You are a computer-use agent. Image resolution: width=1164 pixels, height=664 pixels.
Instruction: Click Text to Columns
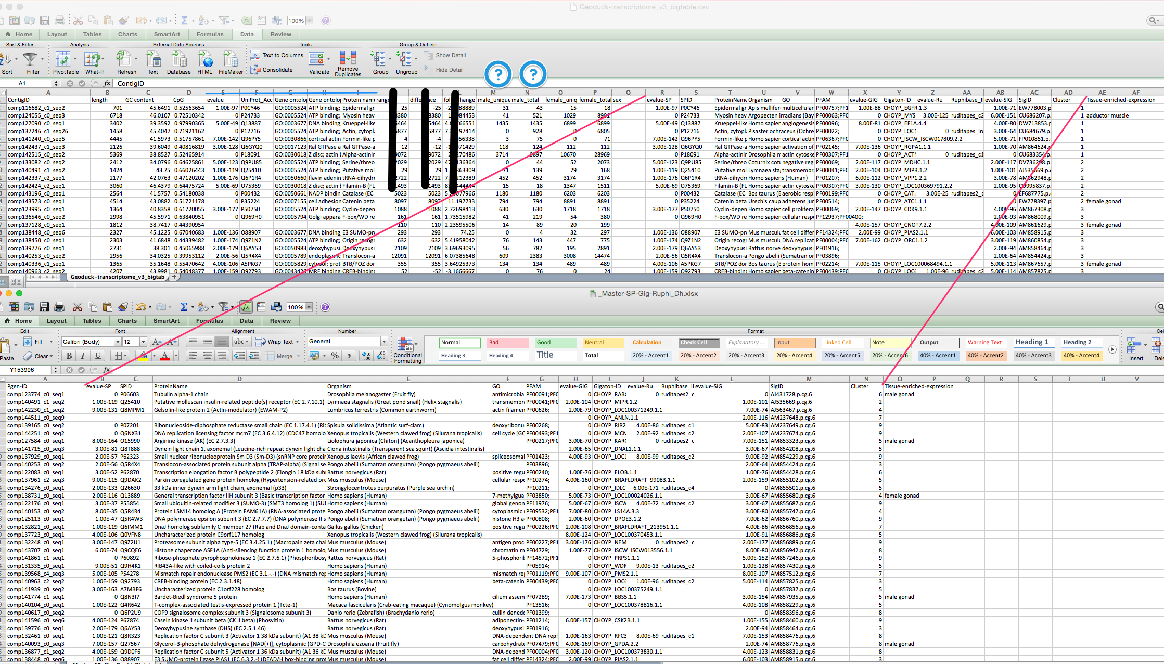277,55
